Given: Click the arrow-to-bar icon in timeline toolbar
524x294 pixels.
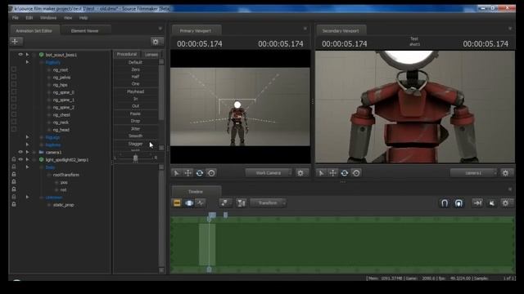Looking at the screenshot, I should [477, 203].
